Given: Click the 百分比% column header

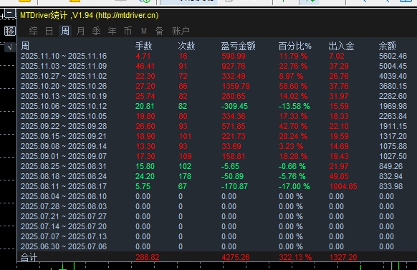Looking at the screenshot, I should (x=294, y=46).
